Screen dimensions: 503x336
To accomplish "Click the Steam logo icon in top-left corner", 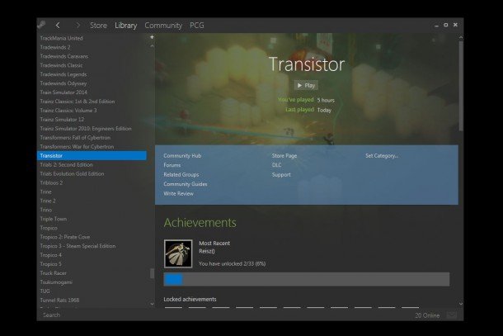I will (41, 25).
